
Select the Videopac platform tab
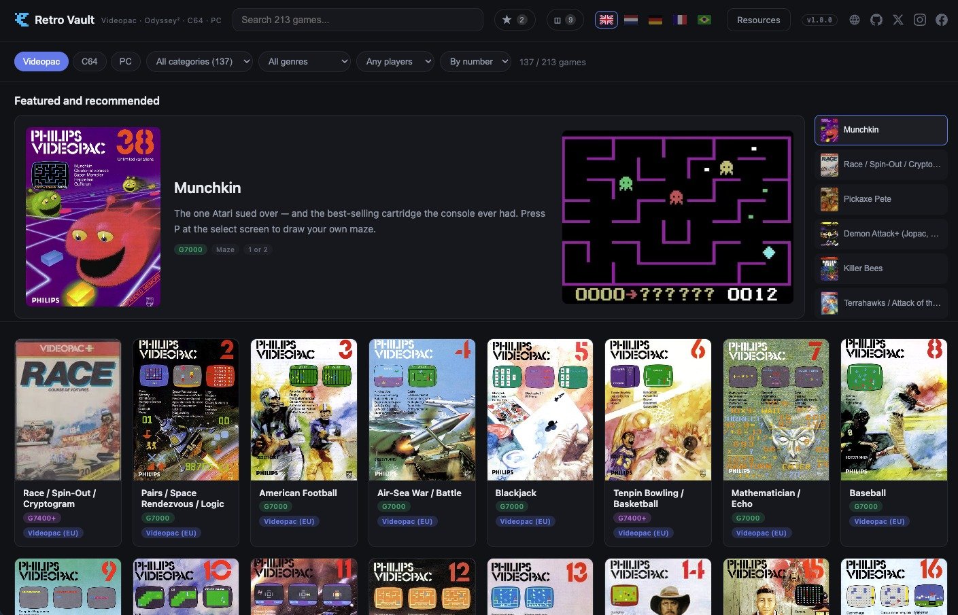click(41, 61)
